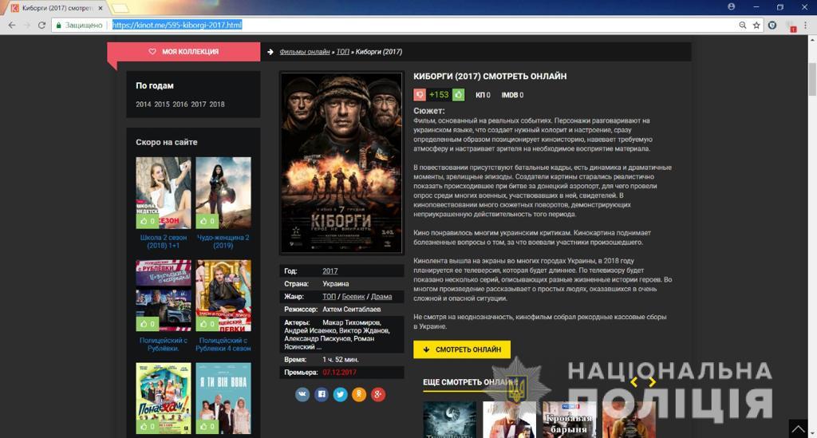Click the secure Защищено padlock

coord(59,25)
